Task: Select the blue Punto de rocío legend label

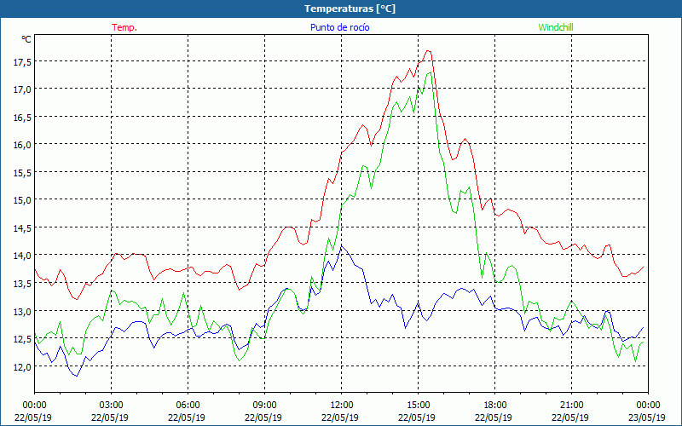Action: 339,27
